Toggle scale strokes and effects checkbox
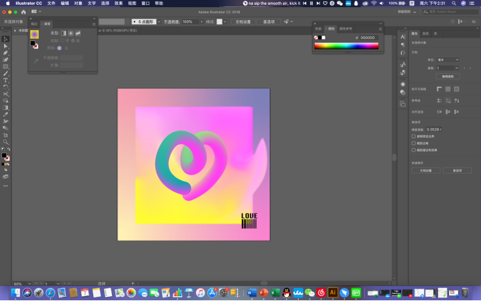481x301 pixels. coord(414,150)
